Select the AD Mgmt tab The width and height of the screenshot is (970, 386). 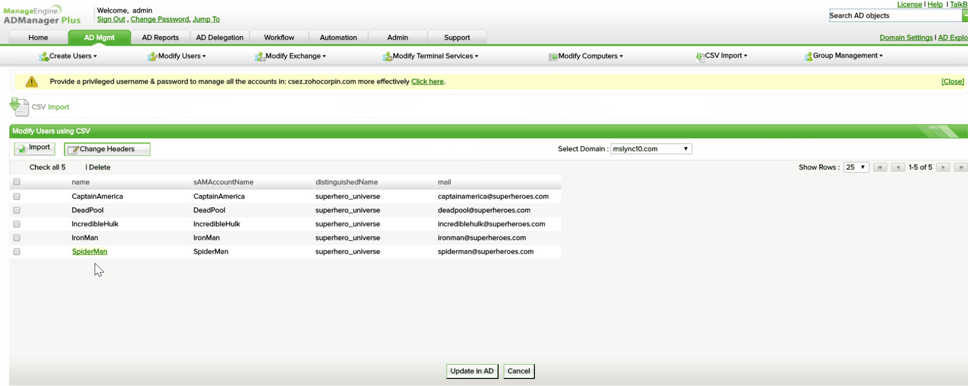coord(99,38)
